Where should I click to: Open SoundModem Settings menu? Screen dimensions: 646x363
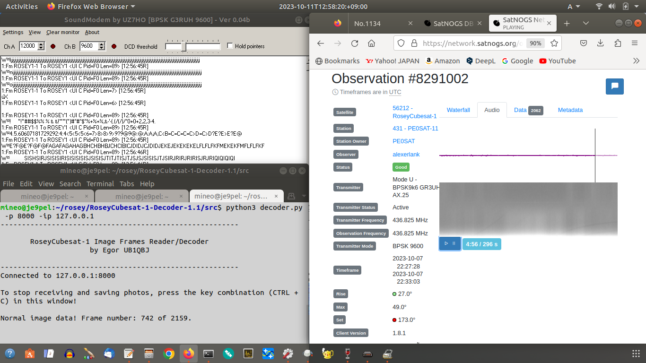[x=13, y=32]
